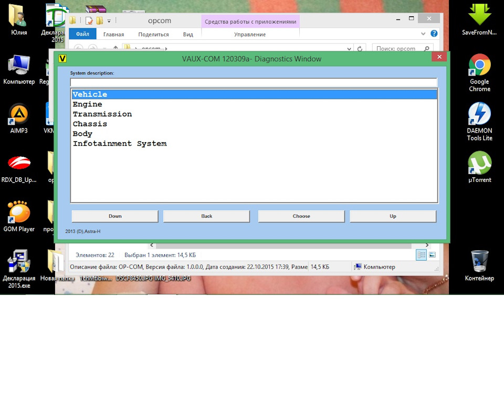Select Infotainment System in the list
The width and height of the screenshot is (504, 409).
pyautogui.click(x=254, y=144)
